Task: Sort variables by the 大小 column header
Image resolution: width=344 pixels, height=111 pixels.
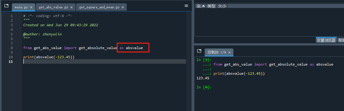Action: coord(222,6)
